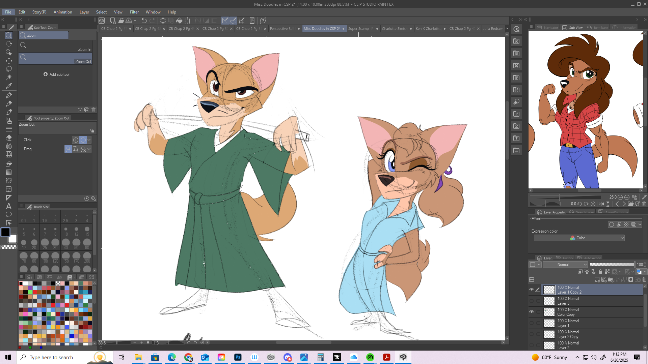Open Photoshop from the Windows taskbar
The width and height of the screenshot is (648, 364).
click(238, 357)
